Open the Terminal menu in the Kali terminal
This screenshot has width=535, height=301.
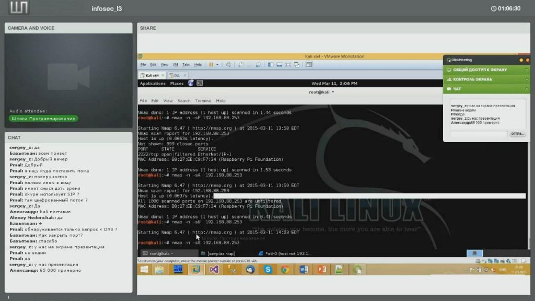point(203,101)
